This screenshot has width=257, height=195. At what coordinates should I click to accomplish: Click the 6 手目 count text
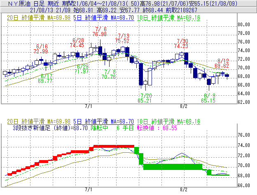click(125, 128)
